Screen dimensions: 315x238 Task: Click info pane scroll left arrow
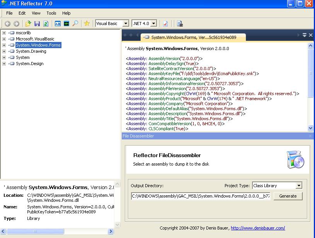(3, 231)
